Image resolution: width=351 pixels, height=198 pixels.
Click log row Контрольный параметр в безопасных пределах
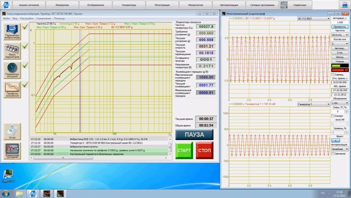(99, 154)
